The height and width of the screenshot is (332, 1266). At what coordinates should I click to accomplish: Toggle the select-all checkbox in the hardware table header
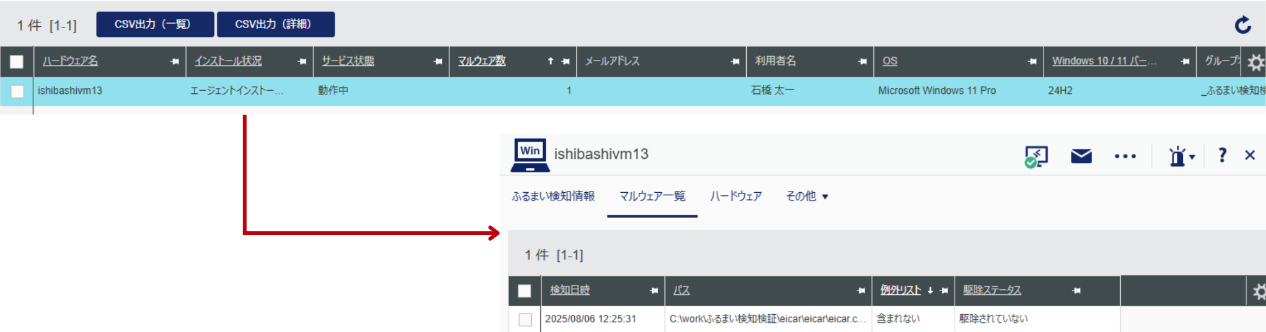[17, 61]
